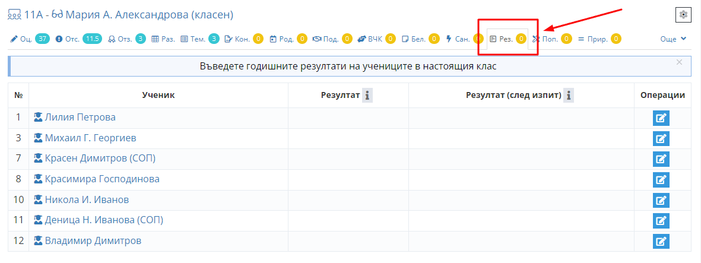
Task: Open the Прир. tab
Action: pyautogui.click(x=597, y=39)
